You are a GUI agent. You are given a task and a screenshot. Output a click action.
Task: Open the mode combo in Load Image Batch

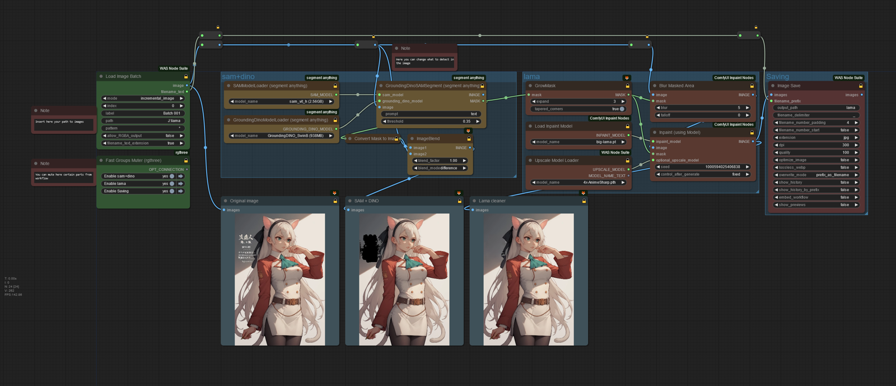point(143,99)
